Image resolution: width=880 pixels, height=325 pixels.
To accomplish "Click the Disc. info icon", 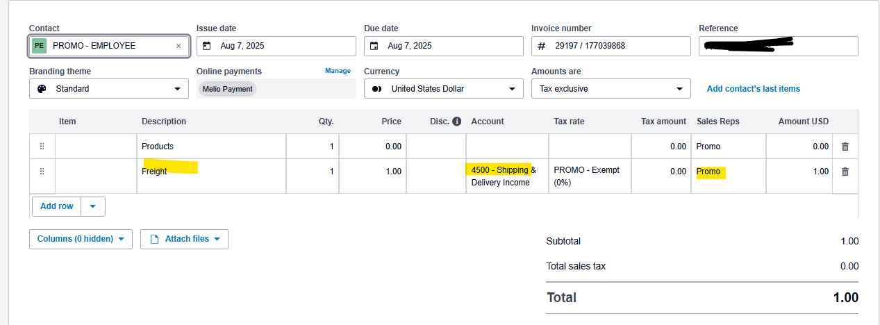I will coord(456,122).
